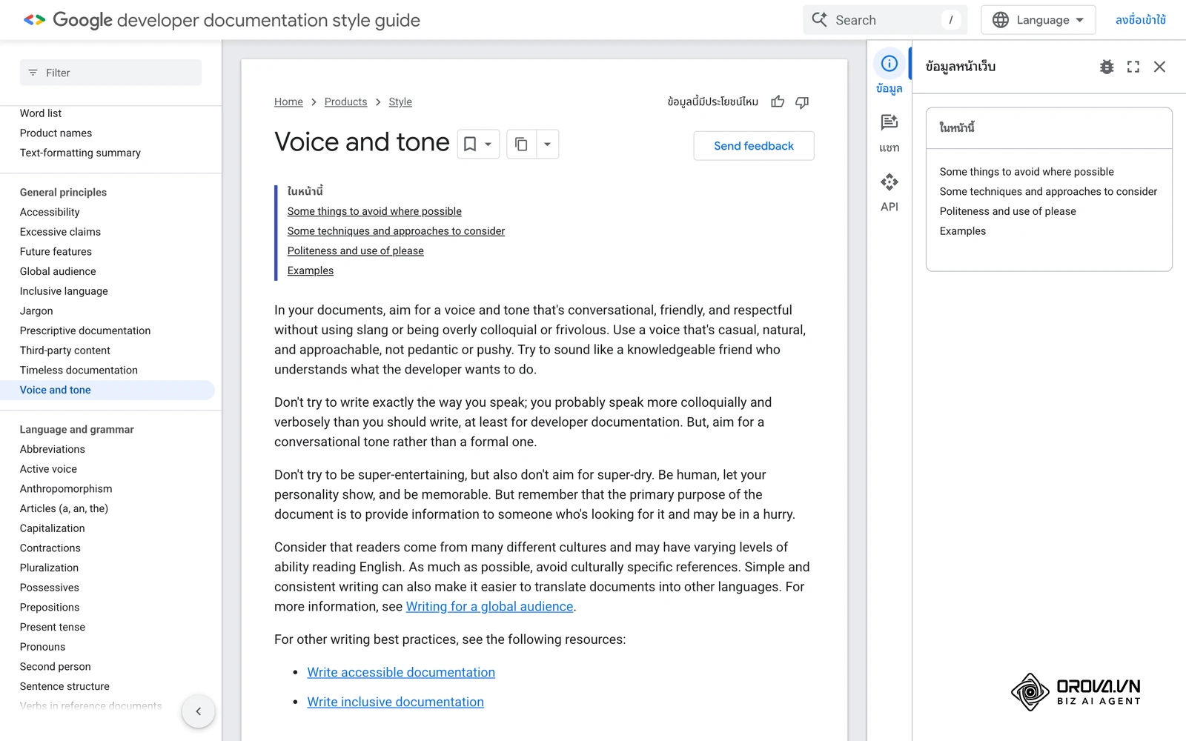The height and width of the screenshot is (741, 1186).
Task: Click the sign-in link at top right
Action: (x=1140, y=20)
